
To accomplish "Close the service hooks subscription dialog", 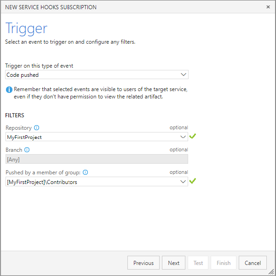I will 268,7.
